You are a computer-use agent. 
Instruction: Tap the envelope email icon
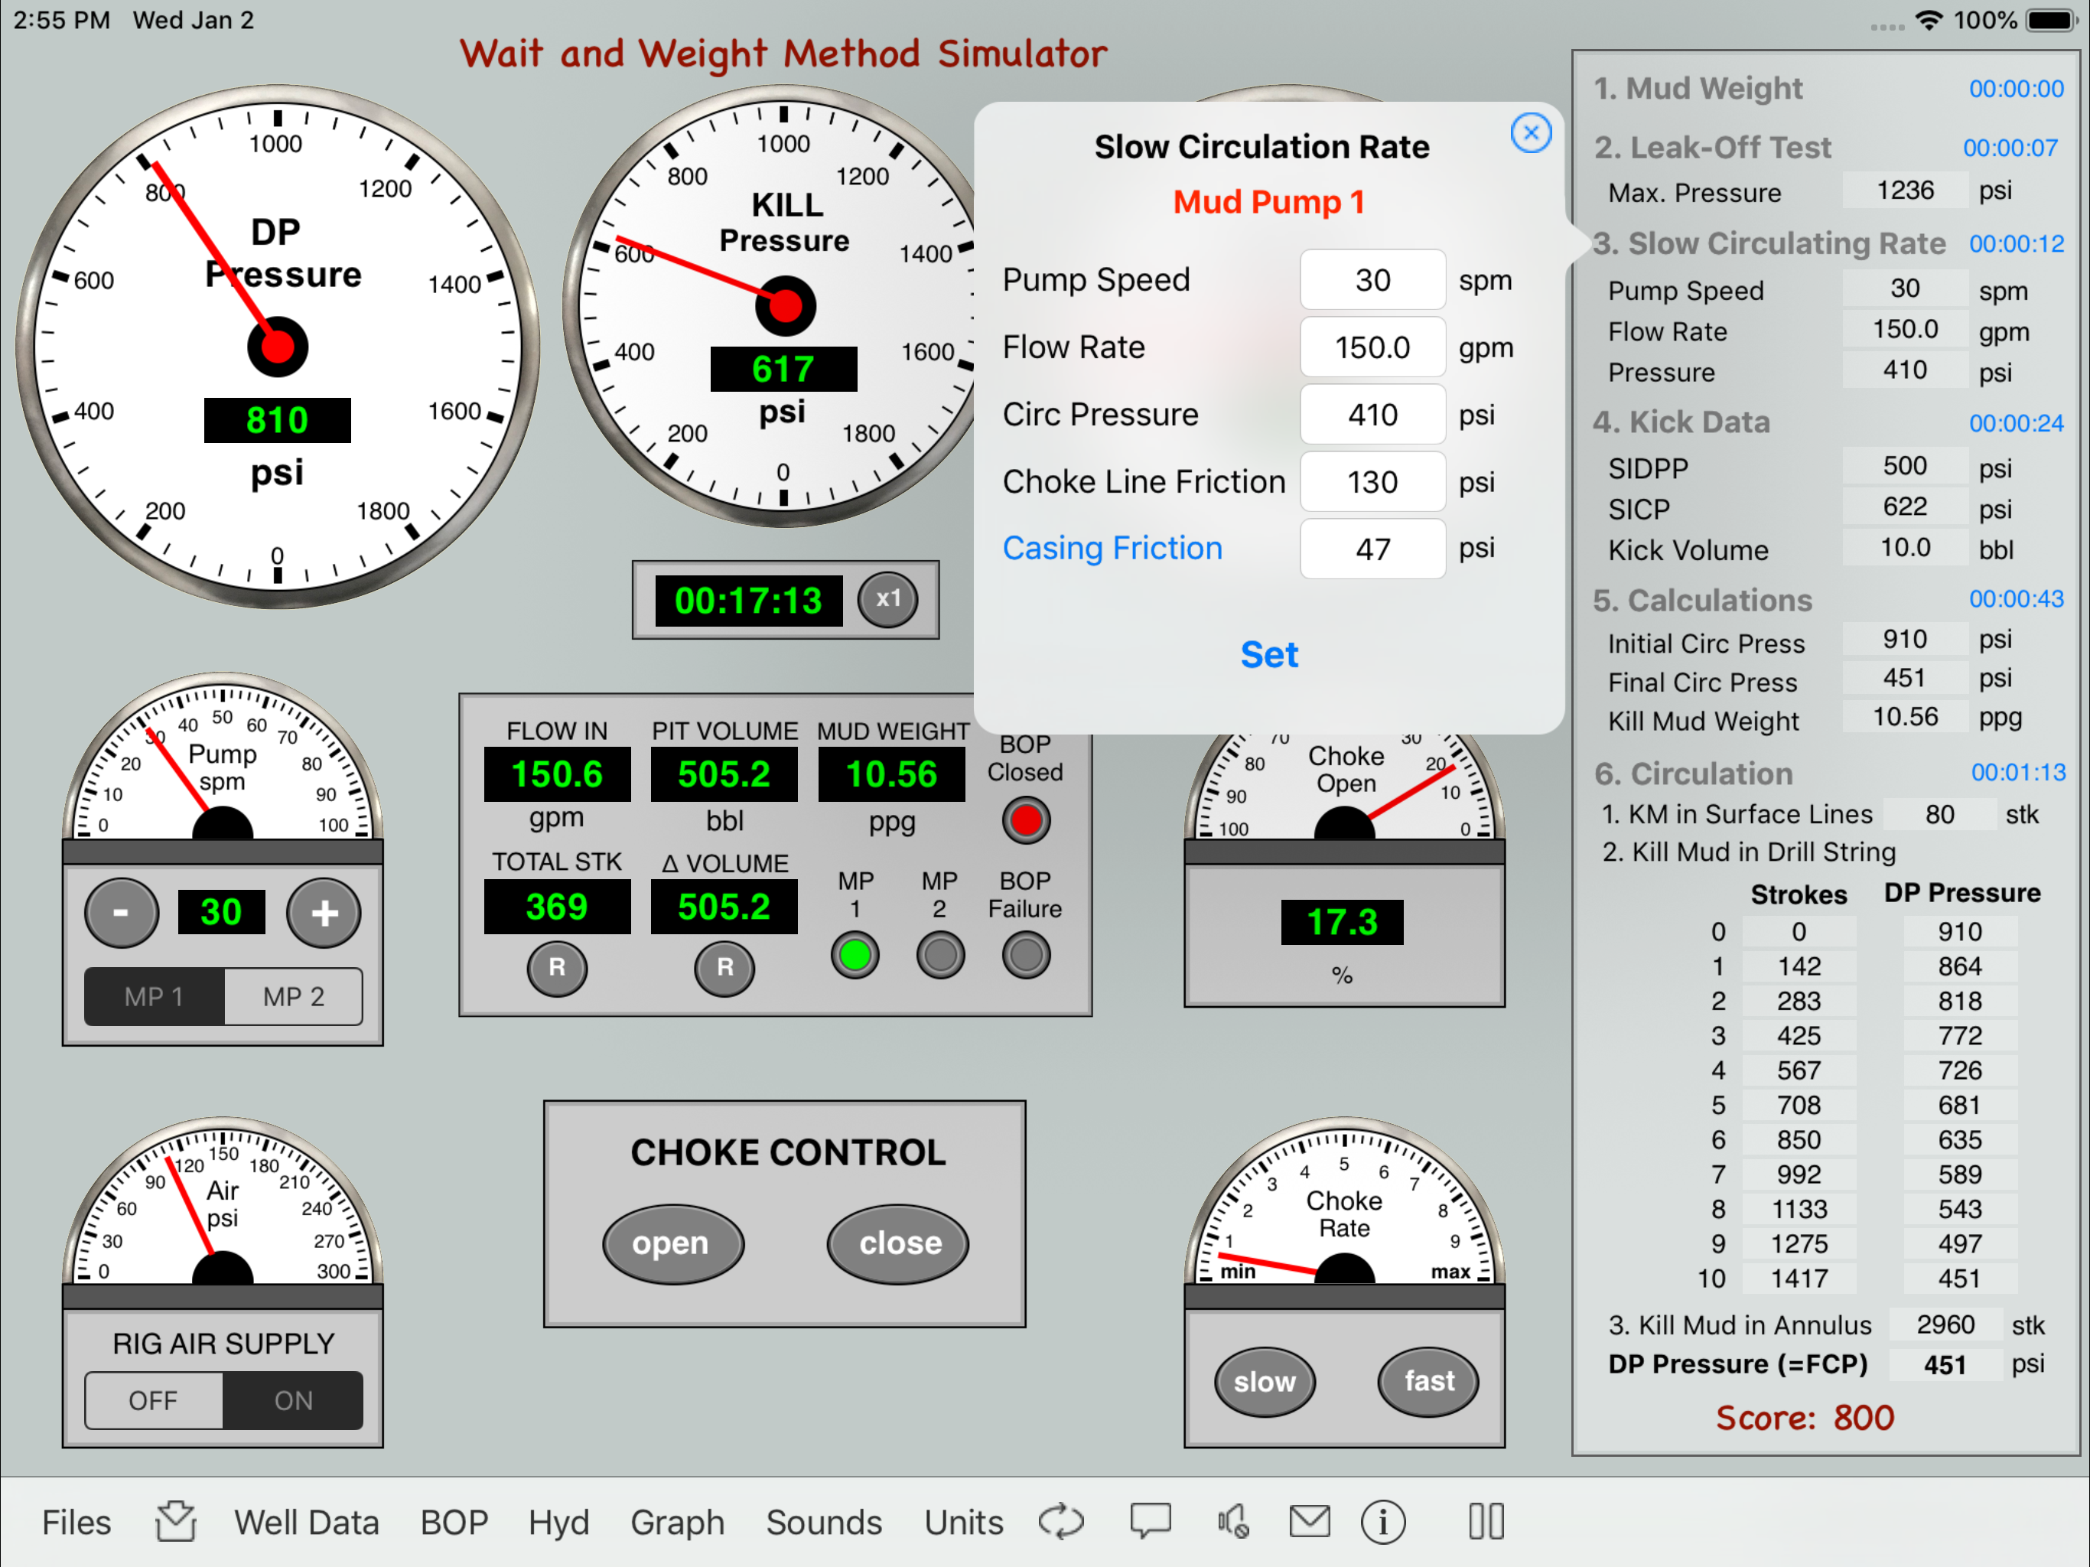click(1310, 1520)
